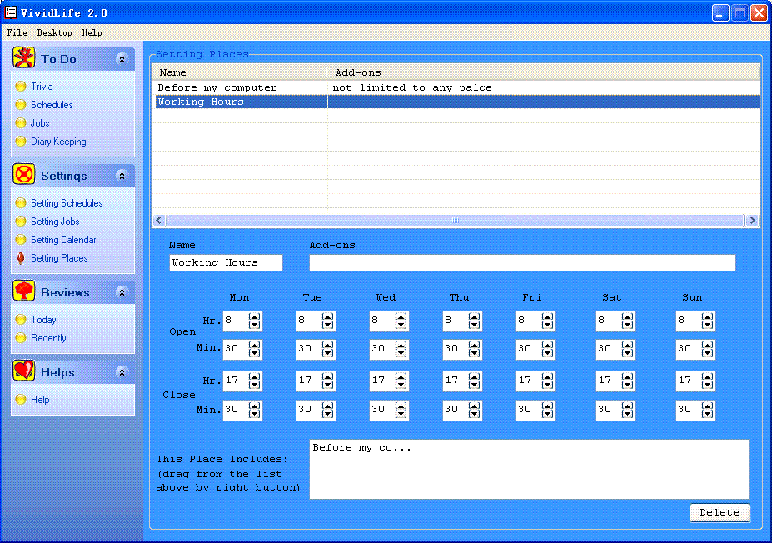Viewport: 772px width, 543px height.
Task: Click the yellow bullet beside Schedules
Action: [21, 105]
